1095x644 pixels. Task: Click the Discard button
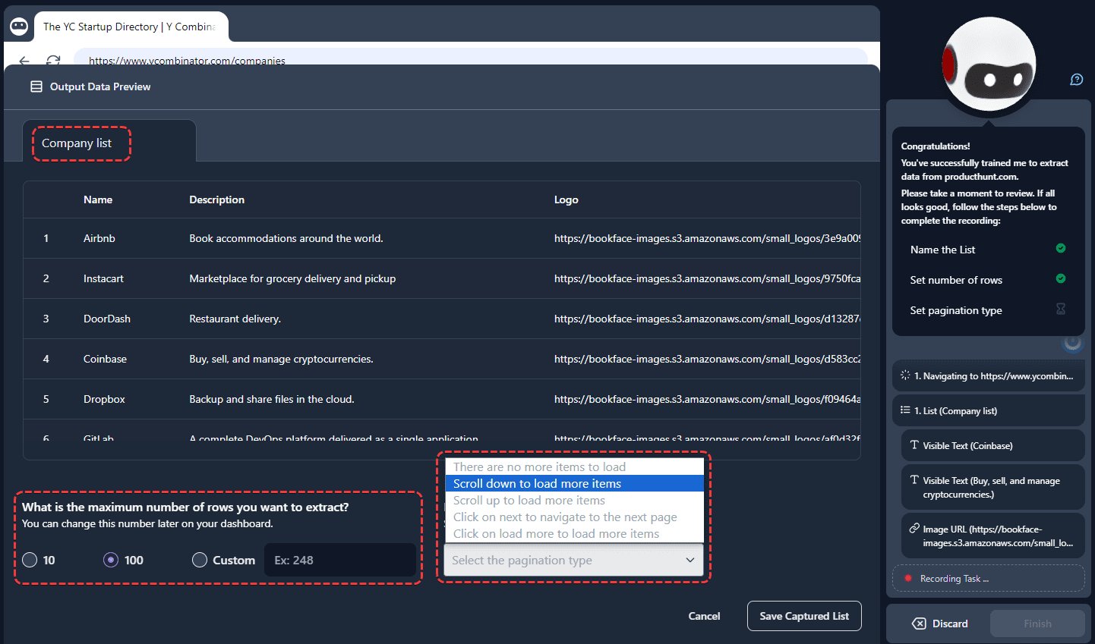[x=940, y=624]
